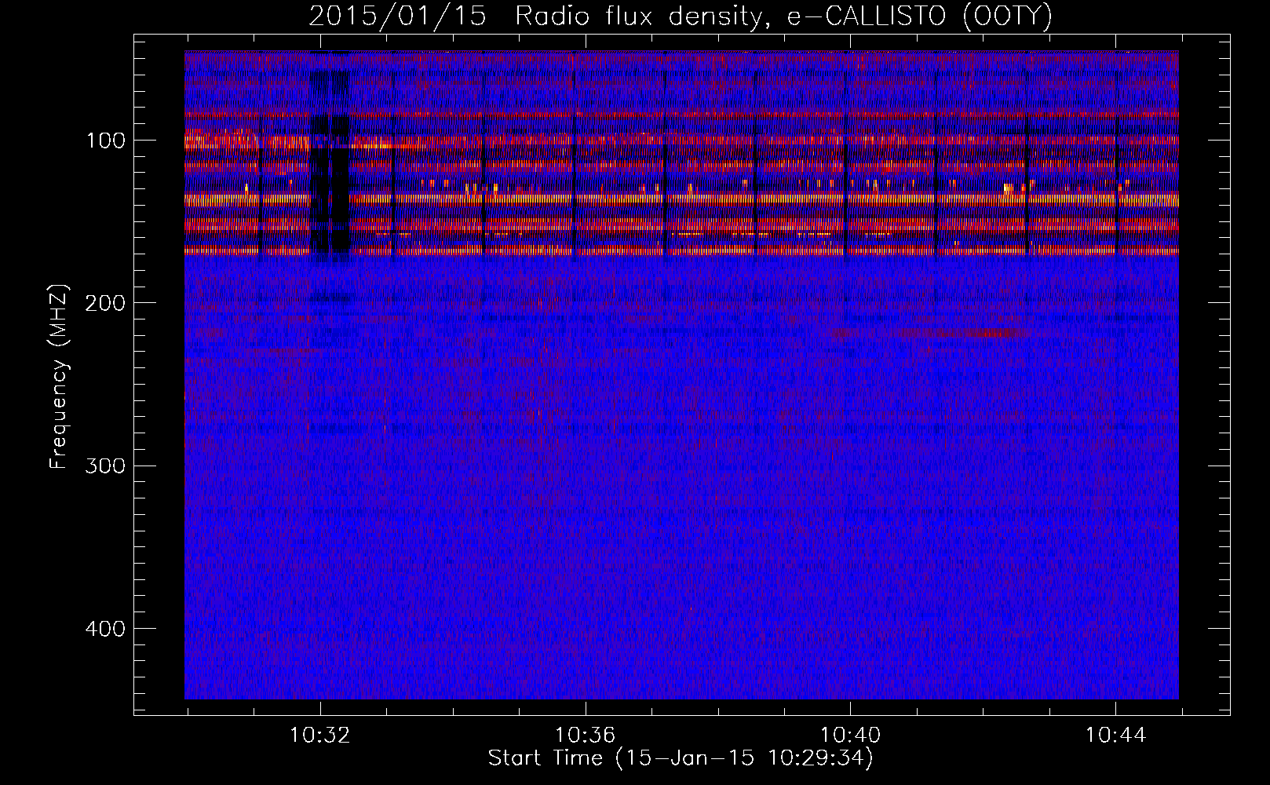Click the 10:32 time tick label

[320, 736]
